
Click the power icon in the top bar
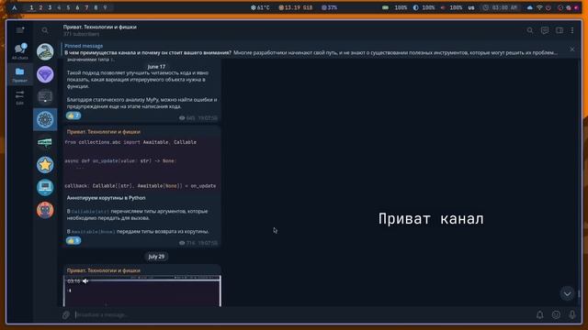[x=548, y=7]
